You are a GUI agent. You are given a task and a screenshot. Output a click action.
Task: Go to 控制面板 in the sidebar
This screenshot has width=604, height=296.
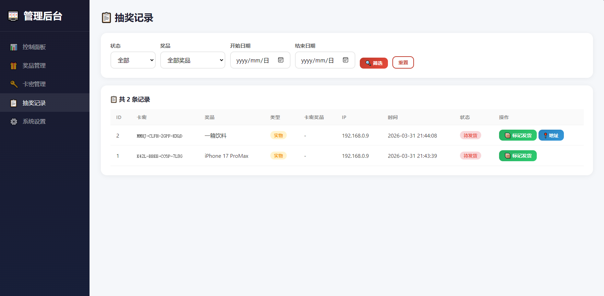click(34, 47)
